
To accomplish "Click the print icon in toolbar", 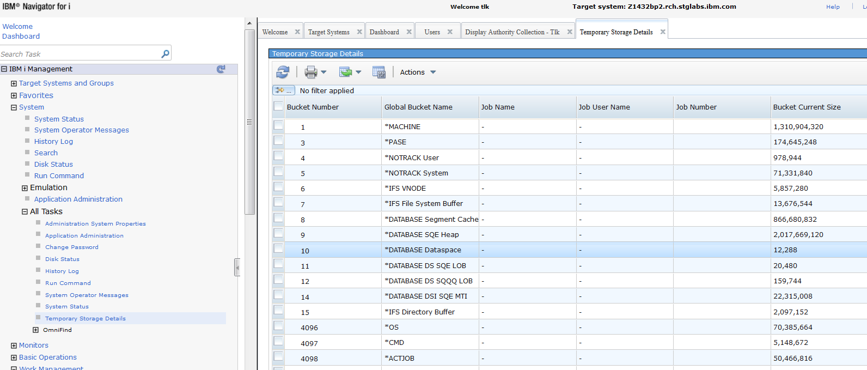I will click(x=311, y=72).
